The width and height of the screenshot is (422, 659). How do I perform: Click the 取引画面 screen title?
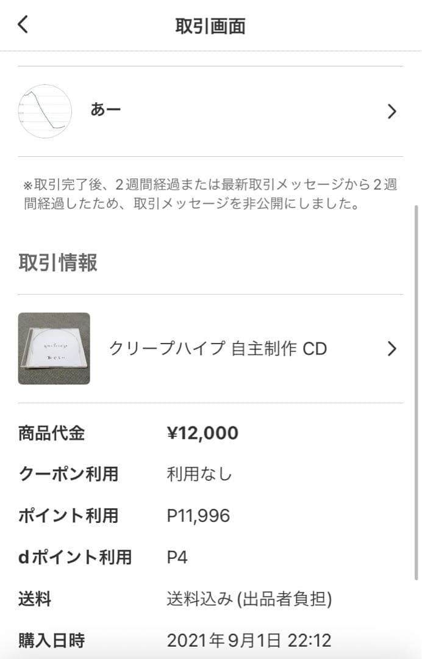[211, 24]
